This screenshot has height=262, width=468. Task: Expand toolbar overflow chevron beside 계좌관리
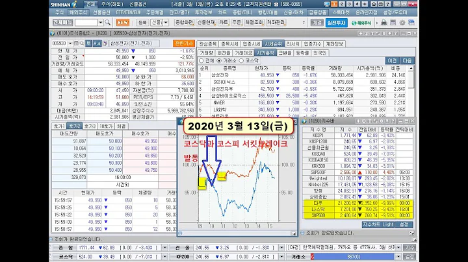tap(304, 23)
